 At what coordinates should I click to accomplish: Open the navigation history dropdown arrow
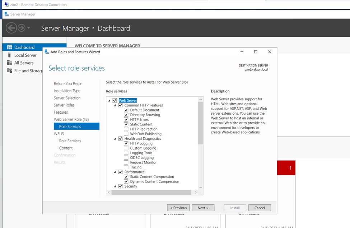29,28
